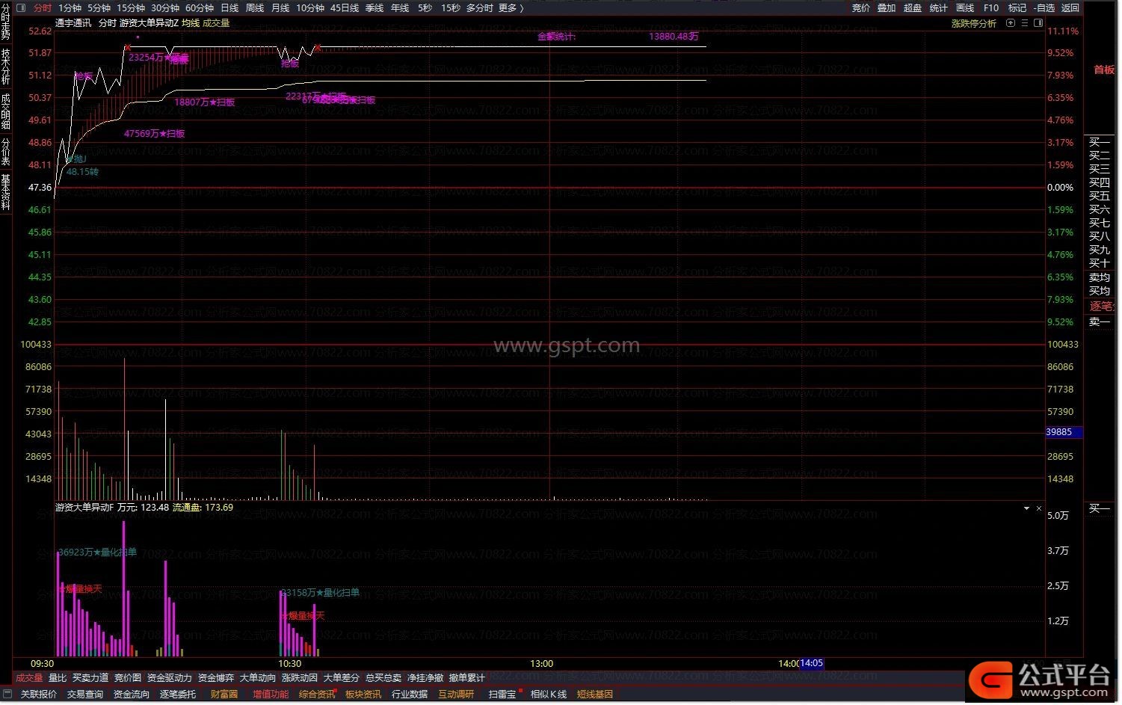Open the 竞价 auction view
This screenshot has height=705, width=1122.
click(861, 8)
